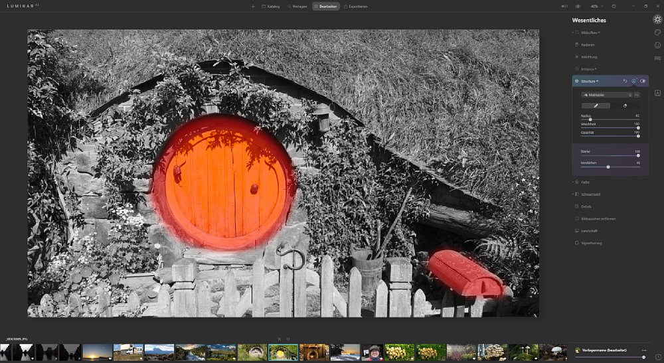This screenshot has height=363, width=664.
Task: Switch to the Vorlagen tab
Action: (297, 7)
